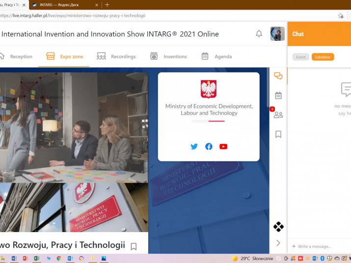The image size is (351, 263).
Task: Switch to the Inventions tab
Action: (x=168, y=56)
